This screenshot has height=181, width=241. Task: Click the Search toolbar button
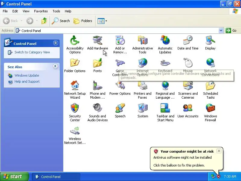(x=61, y=21)
